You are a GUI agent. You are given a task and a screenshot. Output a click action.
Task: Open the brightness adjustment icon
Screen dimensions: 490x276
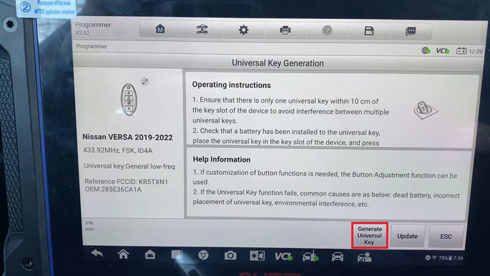point(257,256)
